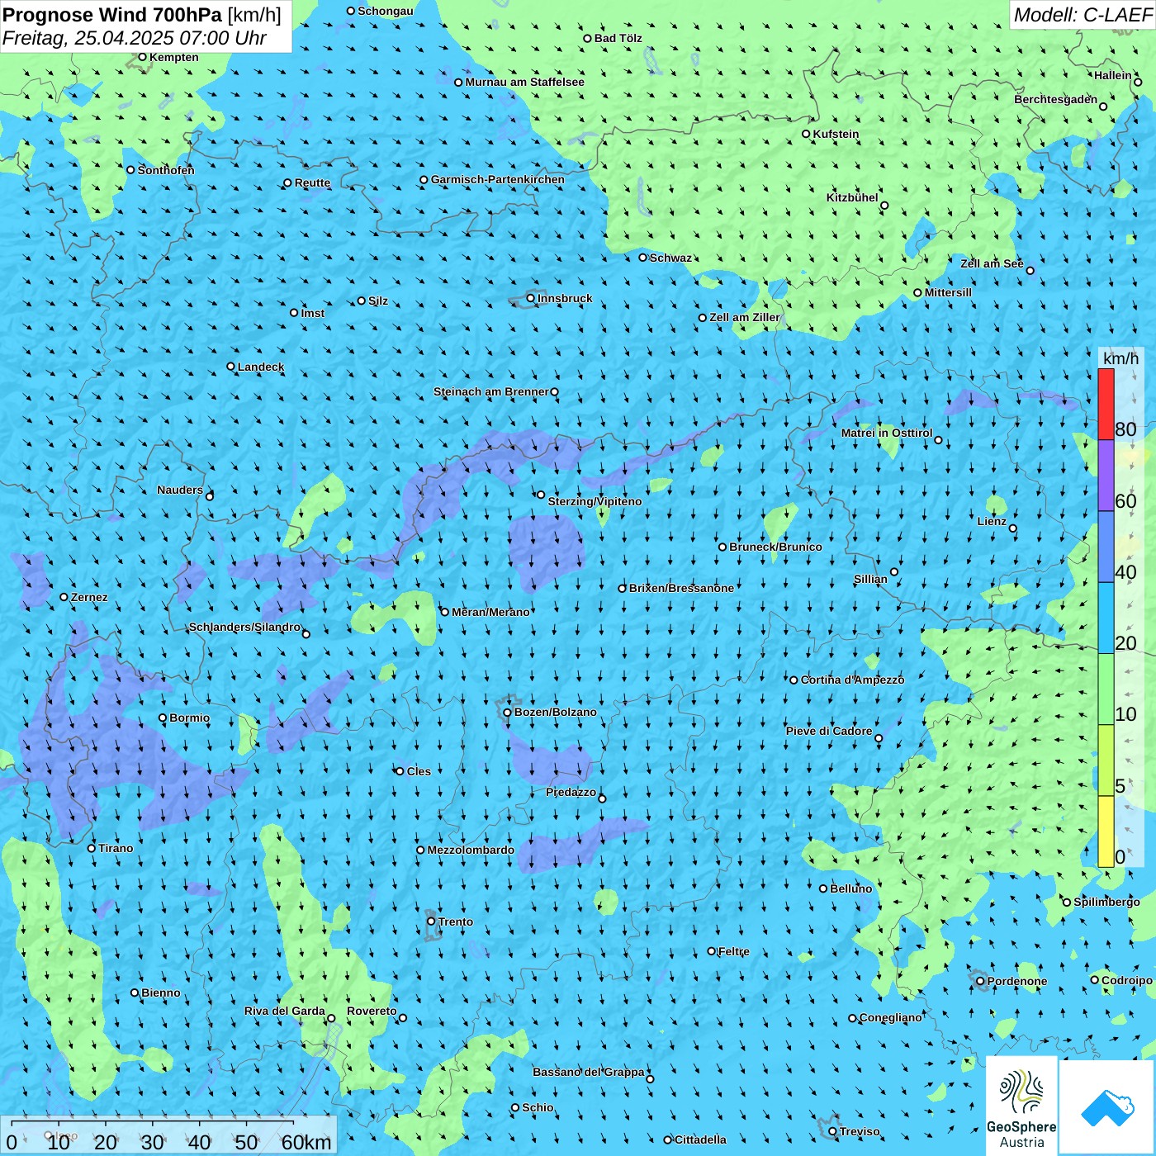Click the GeoSphere Austria logo
The height and width of the screenshot is (1156, 1156).
point(1021,1106)
